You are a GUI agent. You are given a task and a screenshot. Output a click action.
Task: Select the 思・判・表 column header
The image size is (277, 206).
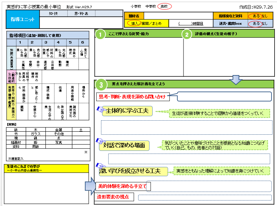(x=81, y=14)
